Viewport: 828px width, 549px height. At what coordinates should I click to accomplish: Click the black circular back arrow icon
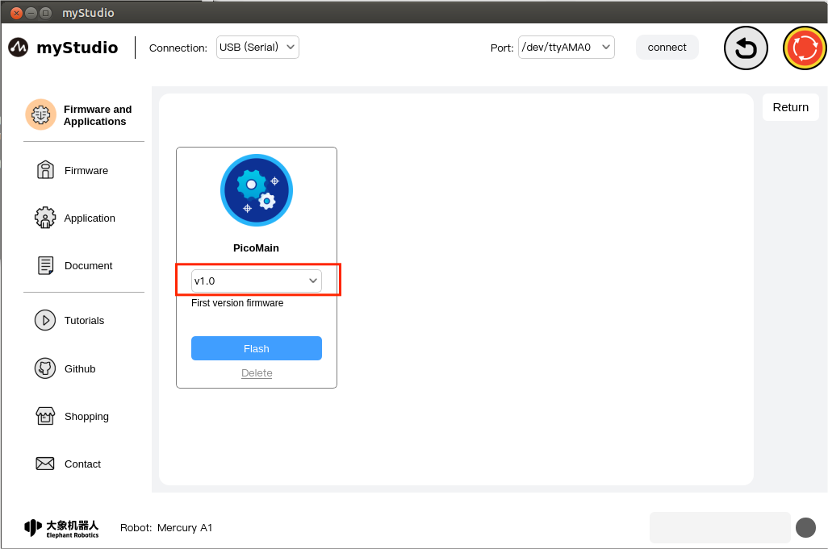coord(746,48)
